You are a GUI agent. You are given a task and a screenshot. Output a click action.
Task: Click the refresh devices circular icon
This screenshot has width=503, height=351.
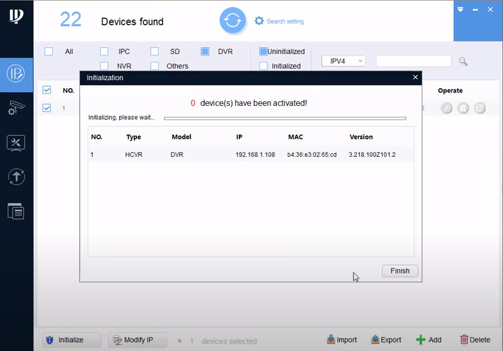[x=233, y=21]
